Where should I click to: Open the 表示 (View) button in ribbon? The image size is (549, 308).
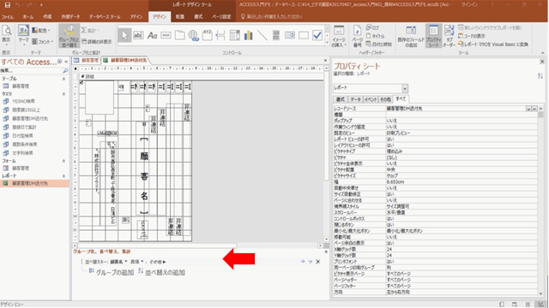pos(7,35)
